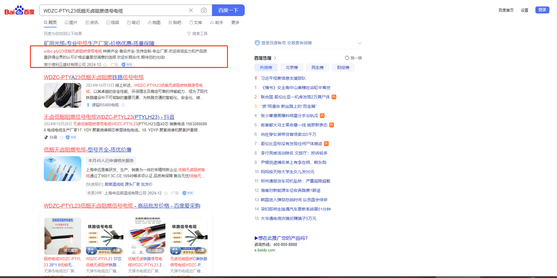Open the 百度热搜 arrow chevron
The width and height of the screenshot is (557, 278).
[275, 58]
